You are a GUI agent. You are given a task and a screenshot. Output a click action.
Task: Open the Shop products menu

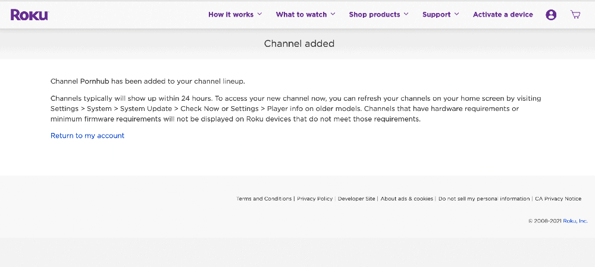click(374, 14)
